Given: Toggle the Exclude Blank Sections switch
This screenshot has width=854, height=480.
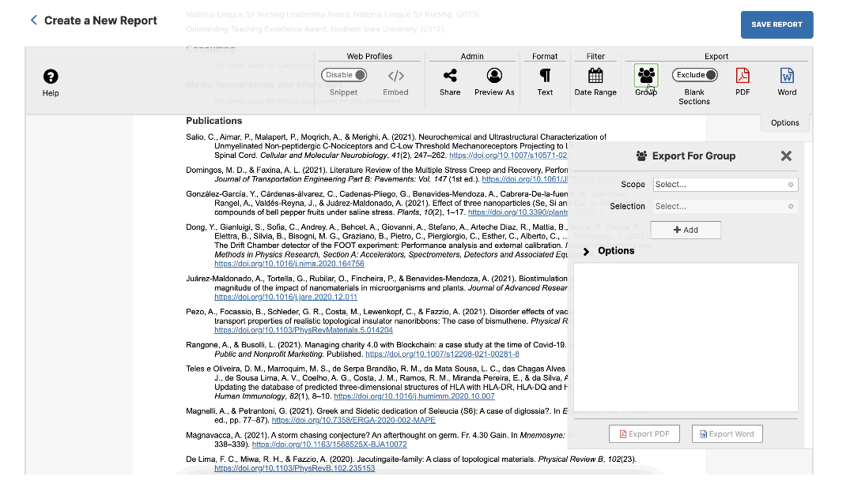Looking at the screenshot, I should [694, 75].
